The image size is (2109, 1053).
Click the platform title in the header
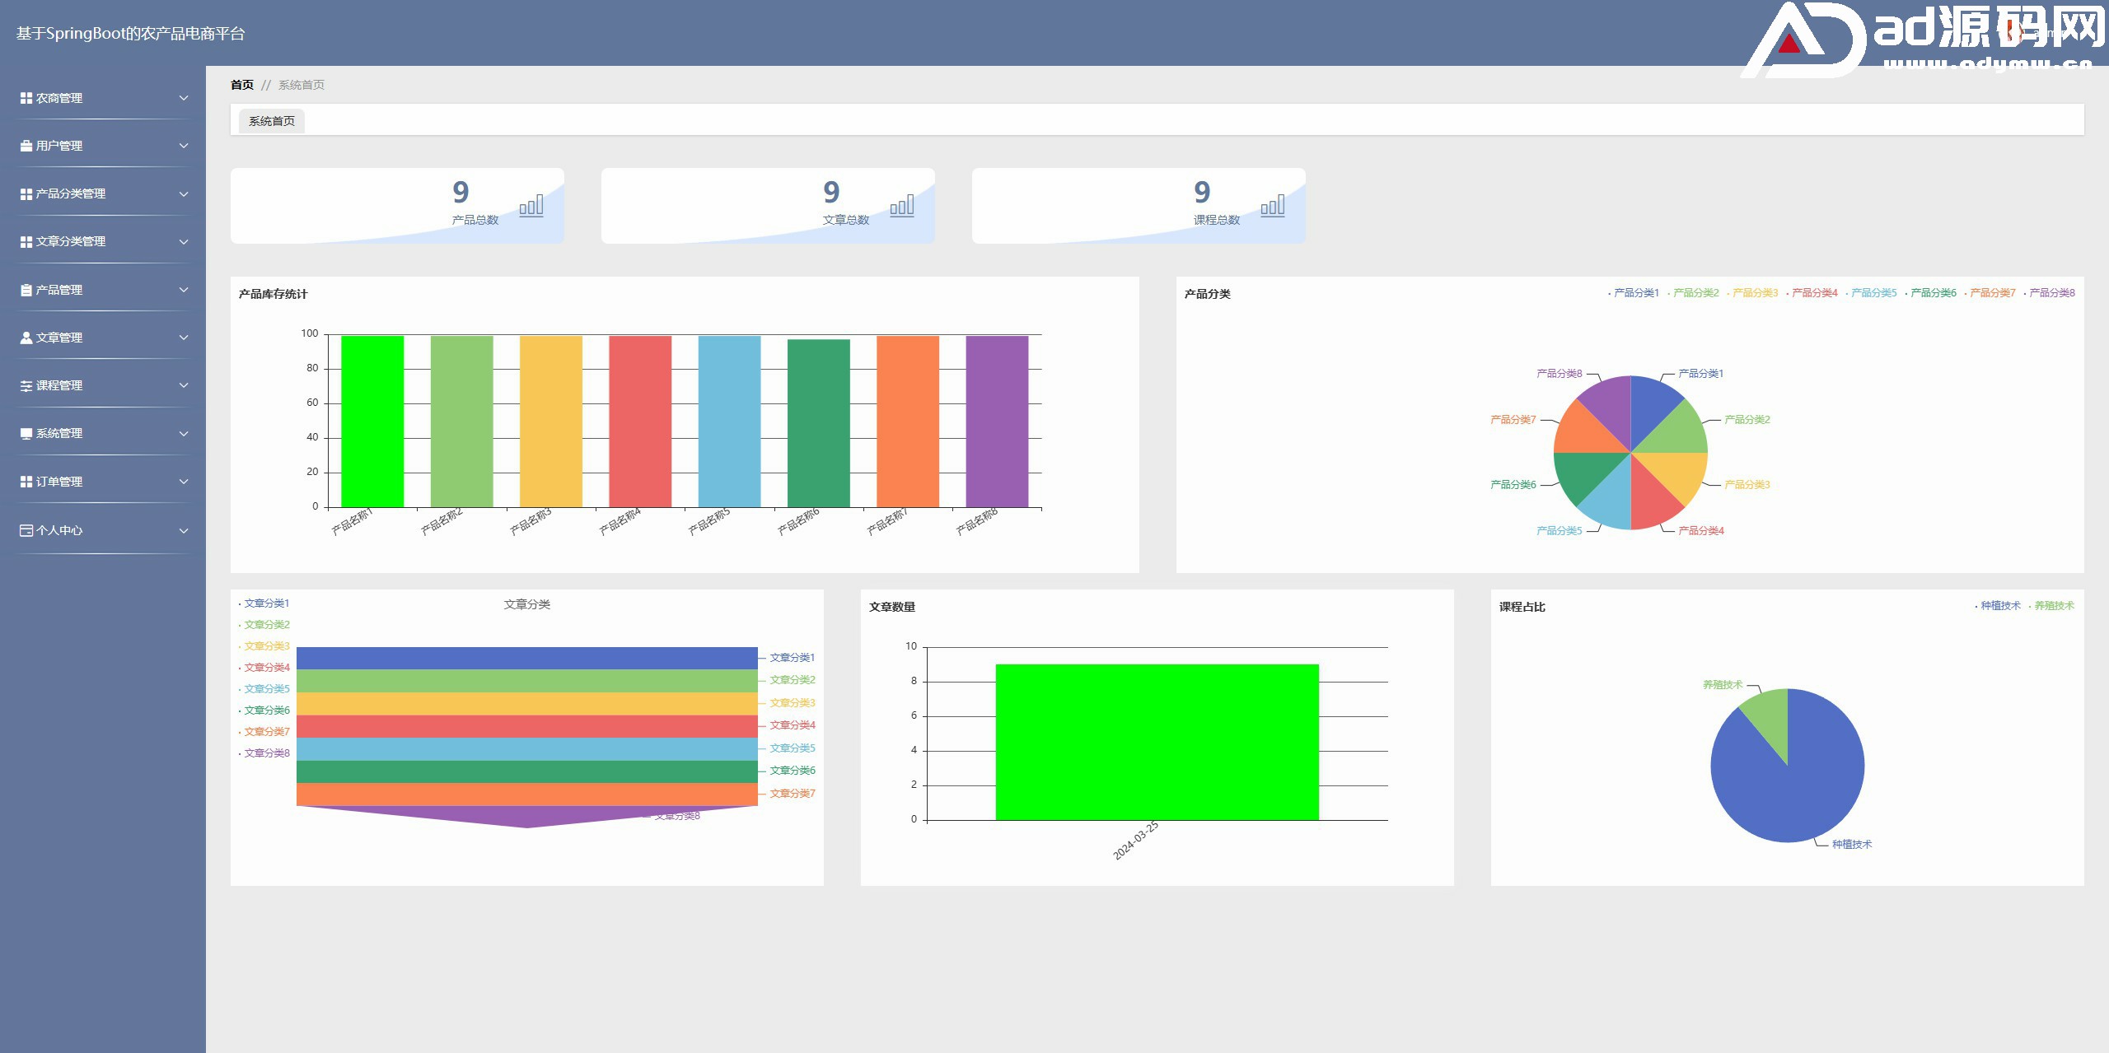[x=130, y=34]
